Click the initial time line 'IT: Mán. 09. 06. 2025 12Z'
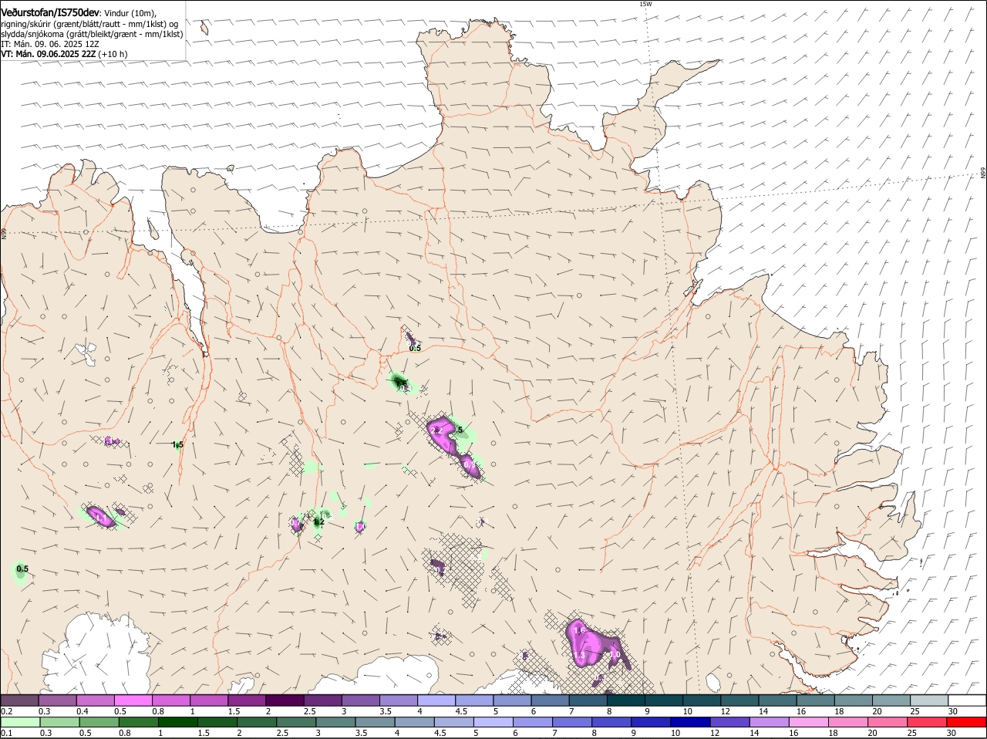This screenshot has width=987, height=739. coord(50,44)
